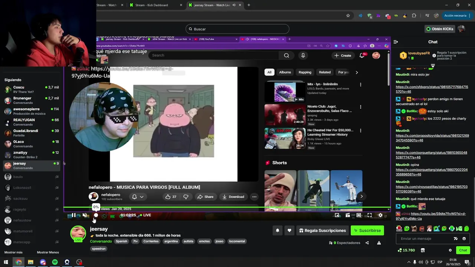
Task: Open Windows notification center
Action: click(x=467, y=262)
